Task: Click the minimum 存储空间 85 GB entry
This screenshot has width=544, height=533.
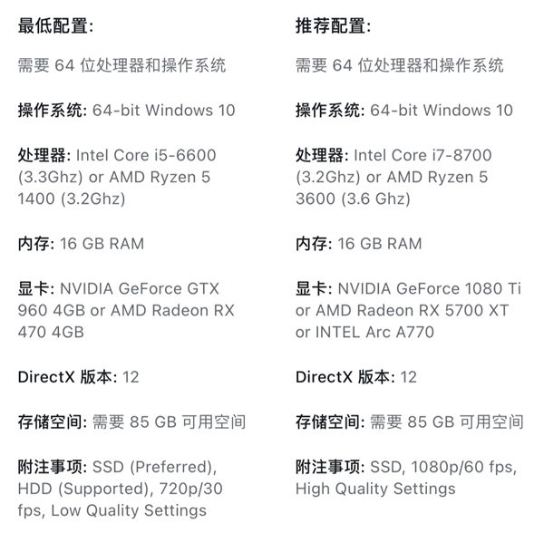Action: coord(131,422)
